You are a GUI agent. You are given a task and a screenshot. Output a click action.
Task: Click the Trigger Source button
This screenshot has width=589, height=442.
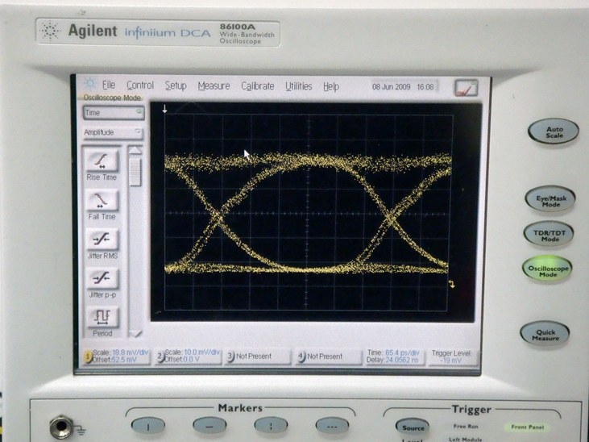(413, 427)
